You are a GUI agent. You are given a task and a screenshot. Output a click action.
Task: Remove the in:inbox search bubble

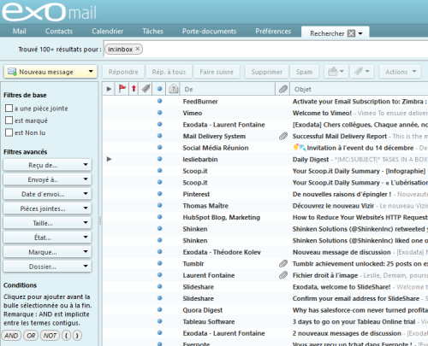(138, 49)
